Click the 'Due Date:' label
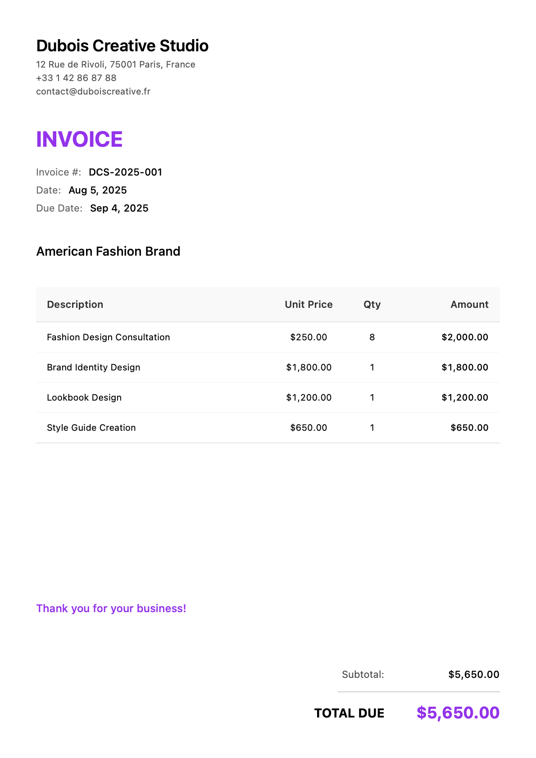The height and width of the screenshot is (758, 536). (x=59, y=208)
